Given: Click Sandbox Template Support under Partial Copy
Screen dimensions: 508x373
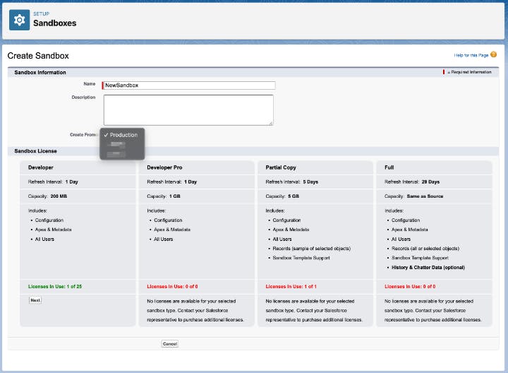Looking at the screenshot, I should (x=301, y=258).
